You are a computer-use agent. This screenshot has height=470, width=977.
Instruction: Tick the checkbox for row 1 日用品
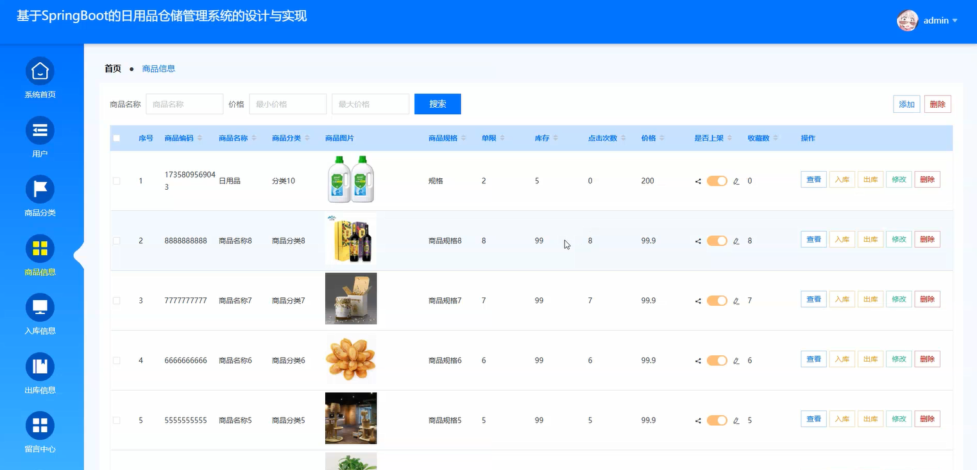click(117, 181)
